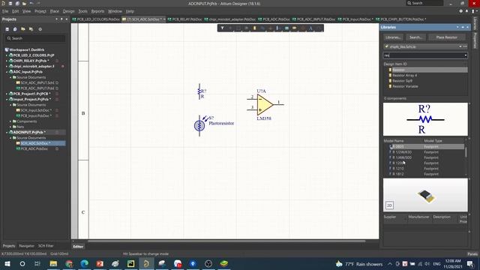The image size is (480, 270).
Task: Click the Libraries... button
Action: 393,37
